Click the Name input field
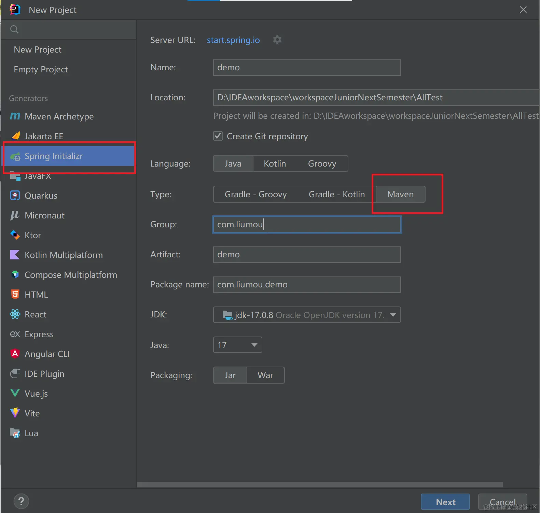The height and width of the screenshot is (513, 540). pos(307,68)
